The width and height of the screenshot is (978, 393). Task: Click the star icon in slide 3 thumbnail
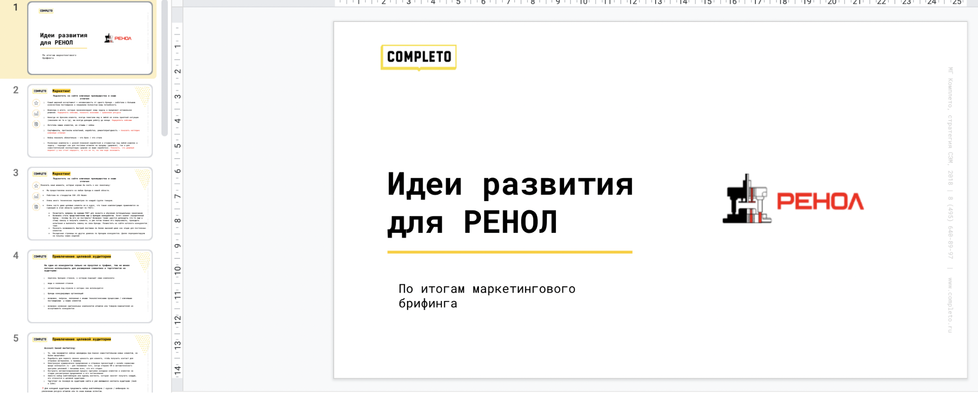[36, 186]
